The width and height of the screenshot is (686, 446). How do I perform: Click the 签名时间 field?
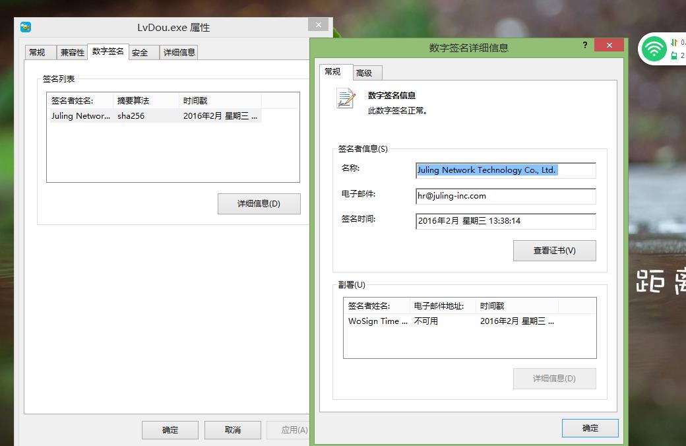click(506, 221)
